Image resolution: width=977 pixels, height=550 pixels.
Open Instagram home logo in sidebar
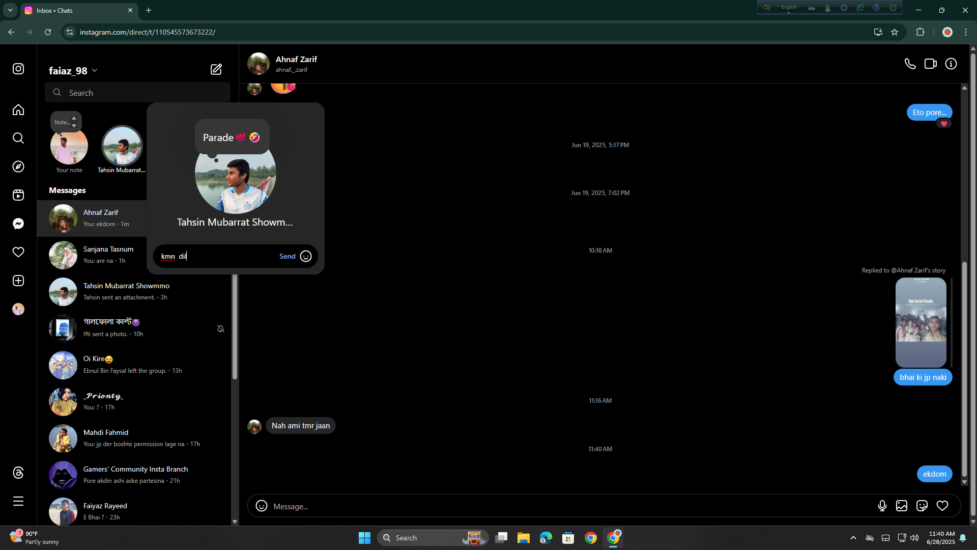point(18,69)
